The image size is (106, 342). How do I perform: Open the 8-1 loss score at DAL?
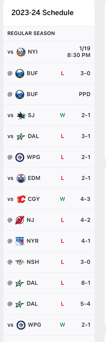[85, 283]
